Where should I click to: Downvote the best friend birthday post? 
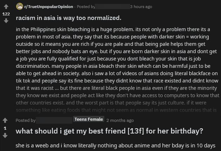coord(6,136)
